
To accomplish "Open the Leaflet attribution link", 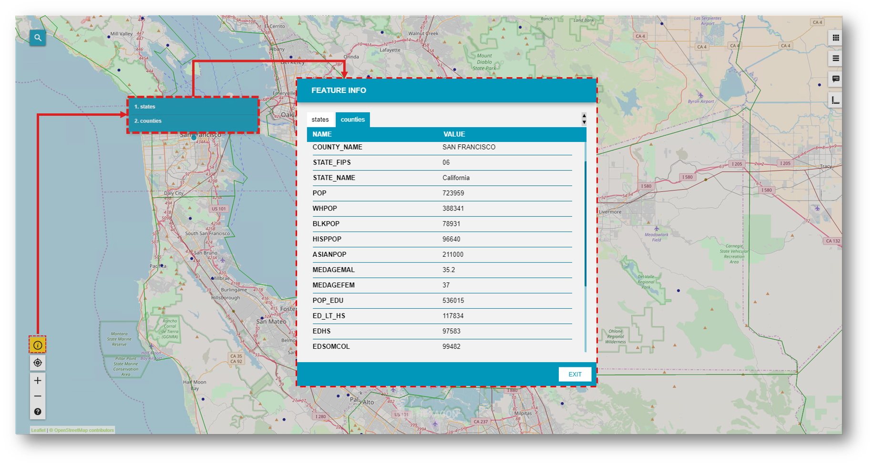I will [x=38, y=430].
